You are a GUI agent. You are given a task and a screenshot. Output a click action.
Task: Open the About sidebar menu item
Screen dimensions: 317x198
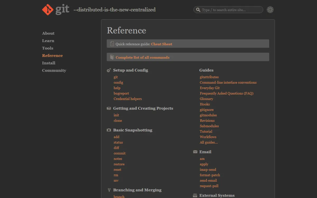[x=48, y=33]
